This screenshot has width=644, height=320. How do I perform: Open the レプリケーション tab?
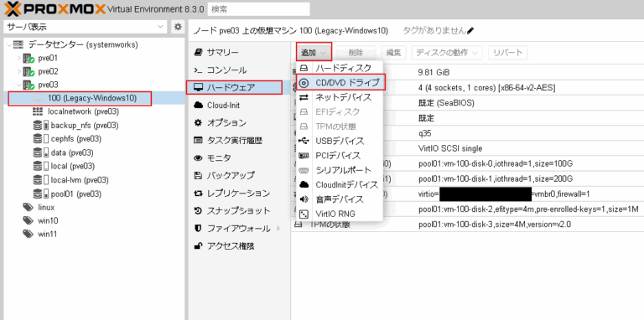[240, 194]
